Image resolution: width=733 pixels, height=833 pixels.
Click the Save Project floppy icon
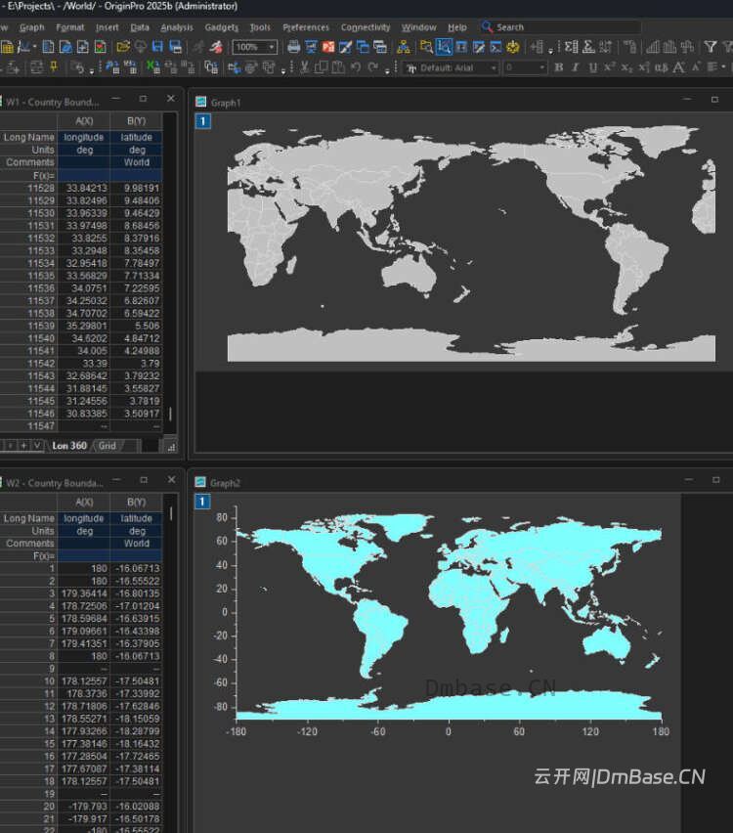[157, 47]
